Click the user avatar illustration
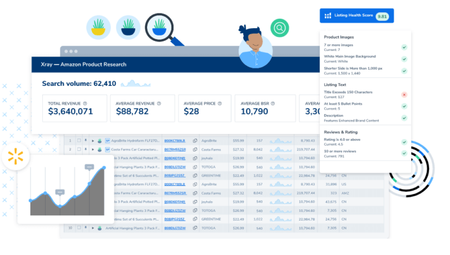450x255 pixels. (x=255, y=47)
